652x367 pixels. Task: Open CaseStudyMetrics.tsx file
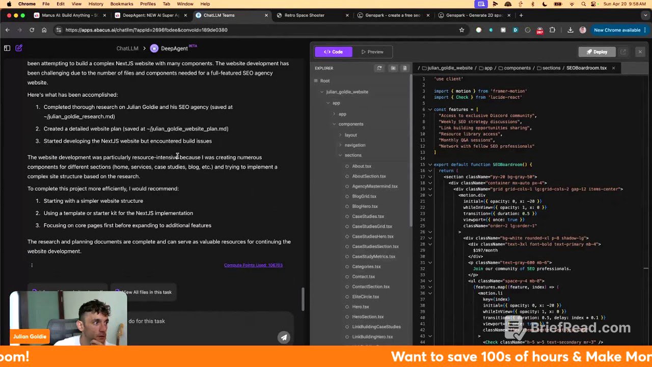pos(373,256)
